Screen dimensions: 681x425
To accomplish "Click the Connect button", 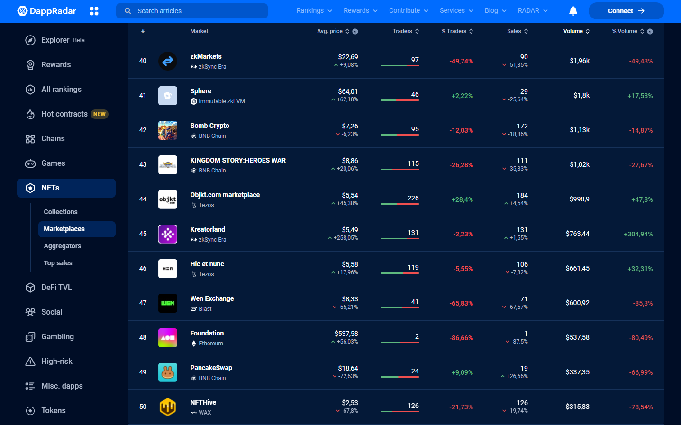I will point(626,11).
